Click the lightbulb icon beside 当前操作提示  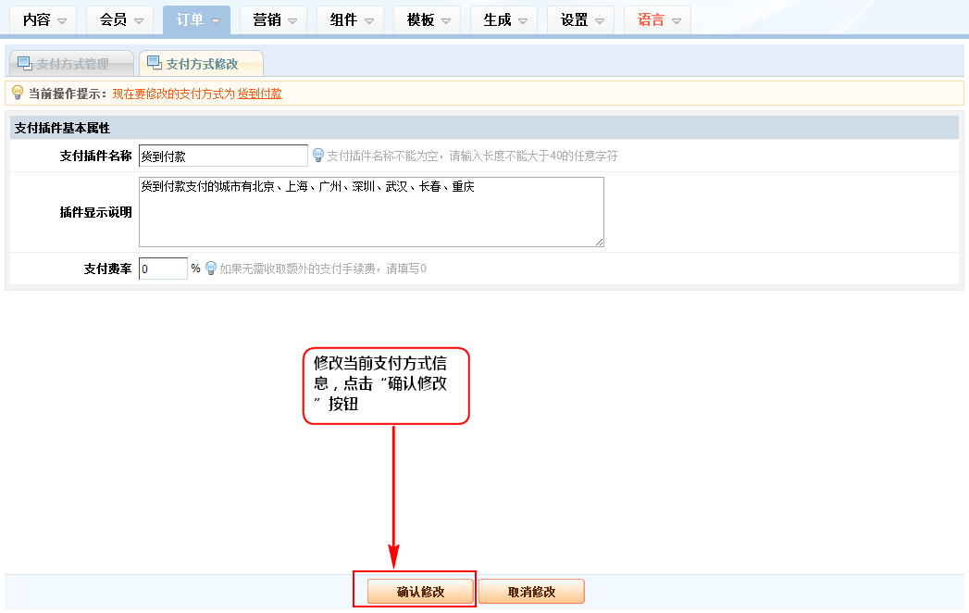point(17,93)
